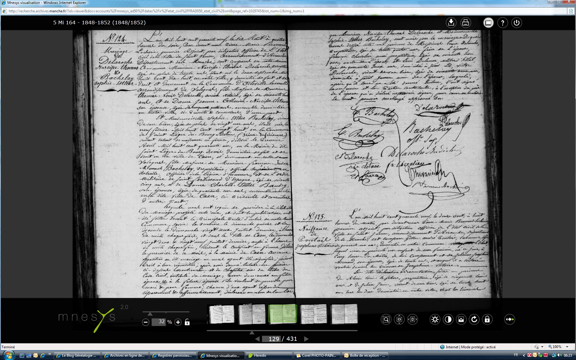Rotate the image with the rotate icon
The height and width of the screenshot is (360, 576).
point(474,319)
